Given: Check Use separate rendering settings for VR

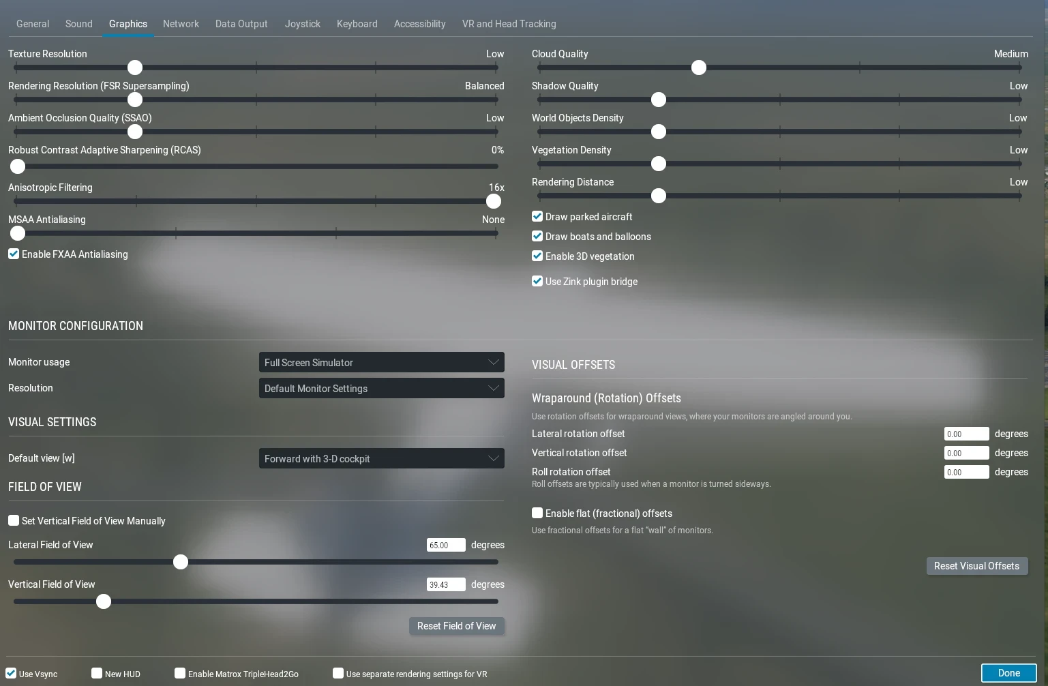Looking at the screenshot, I should (x=338, y=673).
